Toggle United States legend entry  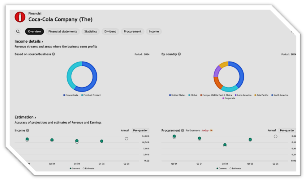(177, 95)
